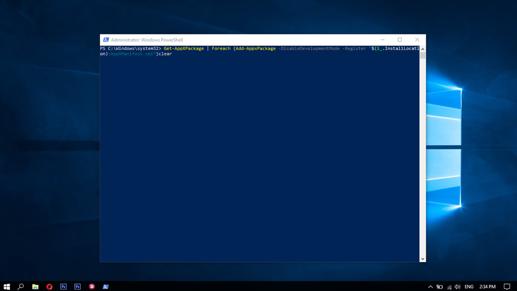Click the 'AppXManifest.xml' text
Screen dimensions: 517x291
click(x=132, y=54)
